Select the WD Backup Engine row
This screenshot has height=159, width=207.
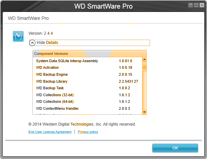(x=87, y=74)
